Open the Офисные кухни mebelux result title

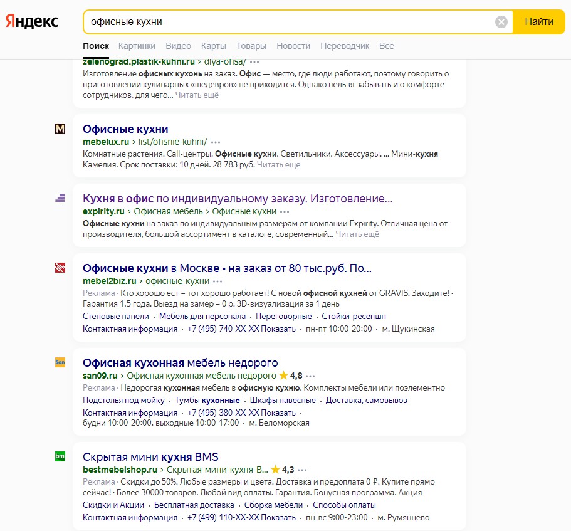pos(125,129)
